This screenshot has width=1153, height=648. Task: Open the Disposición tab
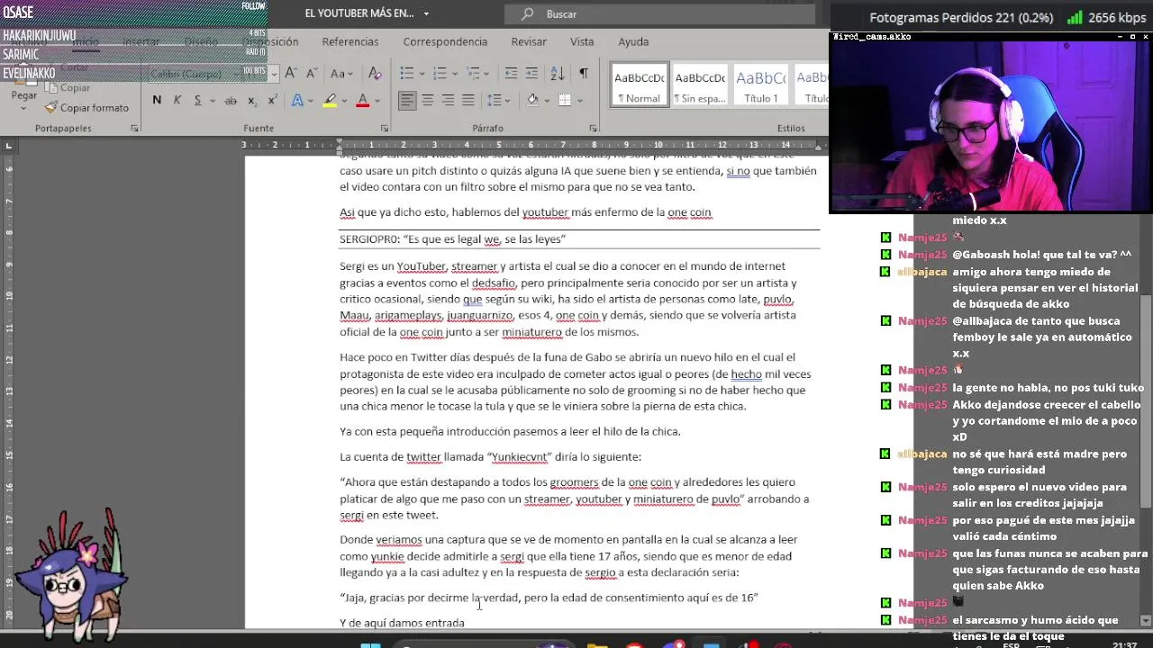270,41
